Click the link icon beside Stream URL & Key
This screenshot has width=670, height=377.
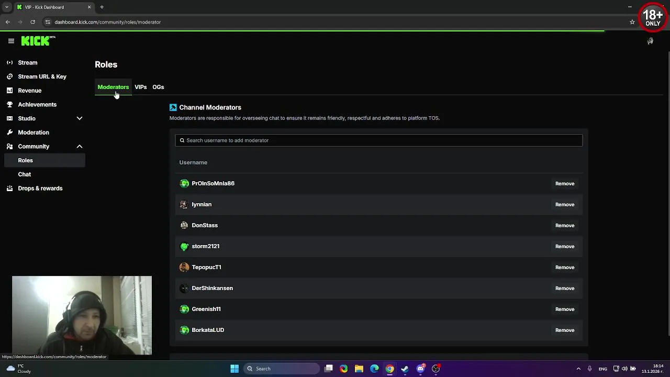tap(9, 76)
